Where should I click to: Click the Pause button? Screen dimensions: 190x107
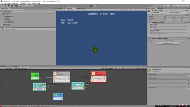click(95, 6)
